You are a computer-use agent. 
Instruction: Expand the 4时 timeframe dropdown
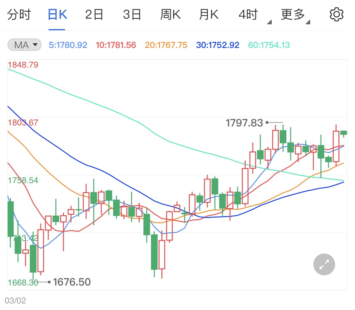click(255, 15)
